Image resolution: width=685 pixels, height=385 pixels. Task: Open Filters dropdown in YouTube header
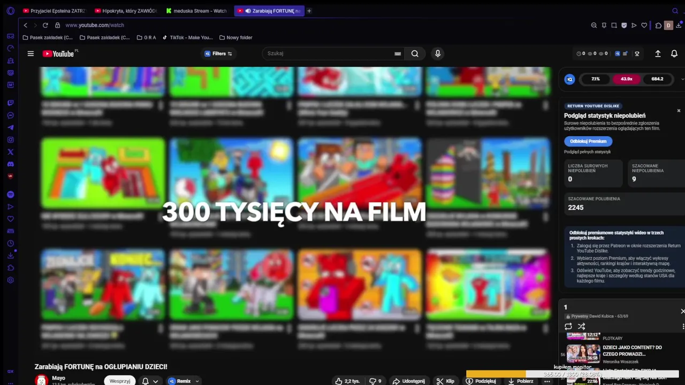click(218, 53)
